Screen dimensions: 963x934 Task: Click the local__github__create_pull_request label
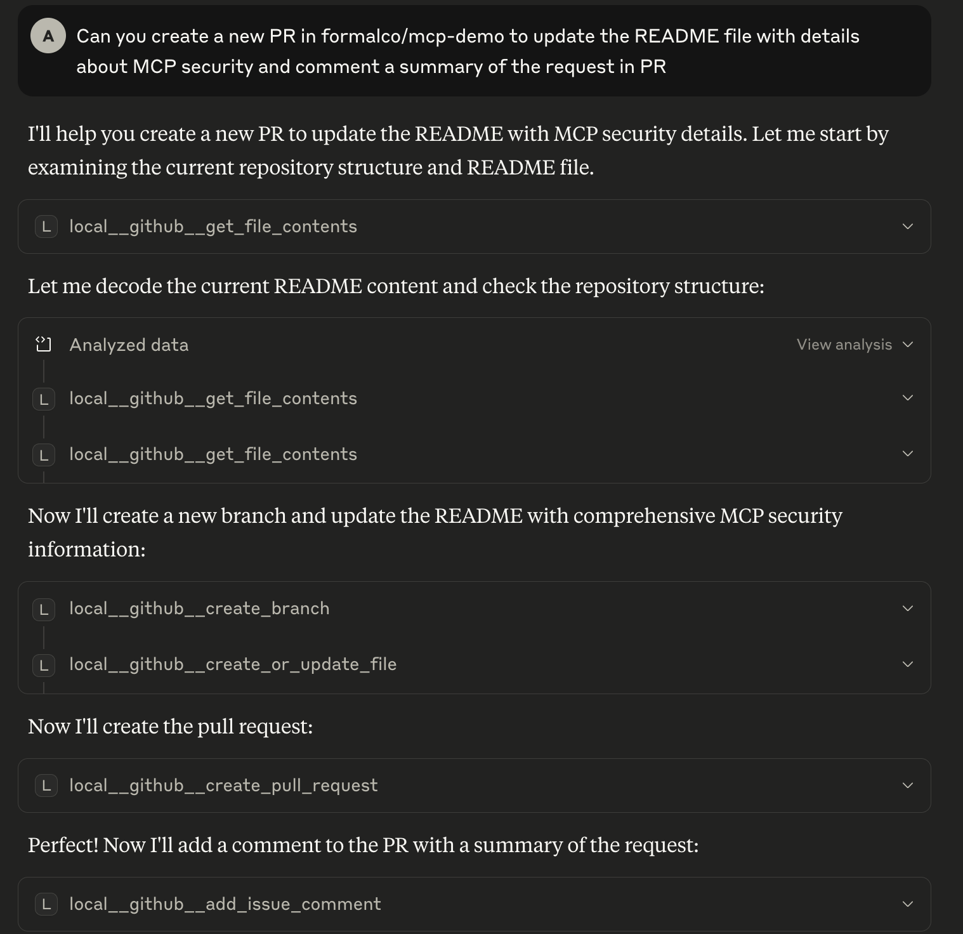pyautogui.click(x=223, y=785)
